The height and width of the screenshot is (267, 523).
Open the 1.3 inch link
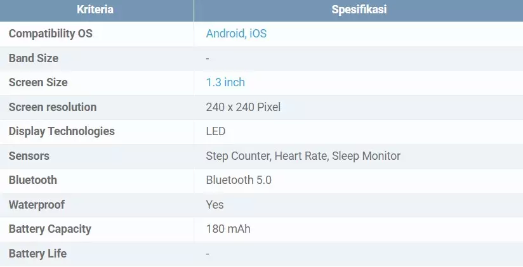[x=225, y=82]
